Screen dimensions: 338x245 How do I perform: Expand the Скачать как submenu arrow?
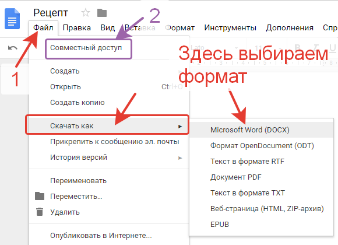point(180,126)
